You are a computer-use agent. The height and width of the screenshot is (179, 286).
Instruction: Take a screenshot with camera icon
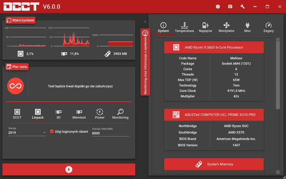[x=230, y=7]
